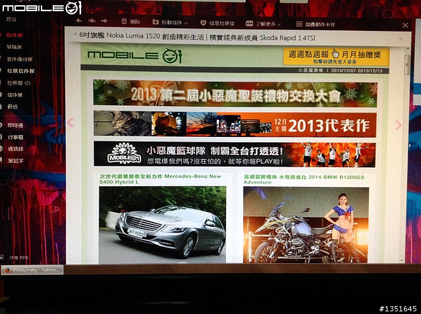Viewport: 421px width, 314px height.
Task: Open the 信件匣 folders entry
Action: 15,95
